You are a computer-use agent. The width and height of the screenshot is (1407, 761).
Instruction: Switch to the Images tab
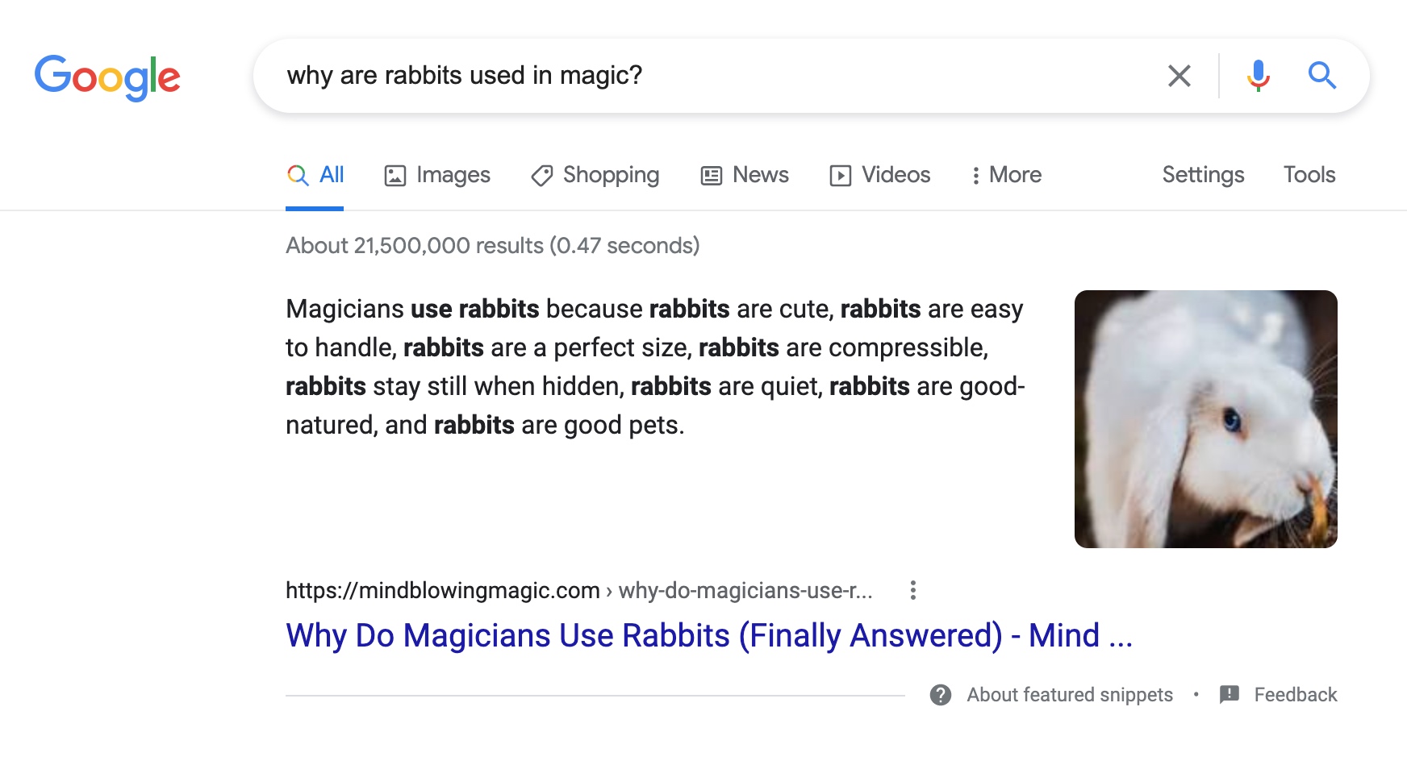pos(437,175)
